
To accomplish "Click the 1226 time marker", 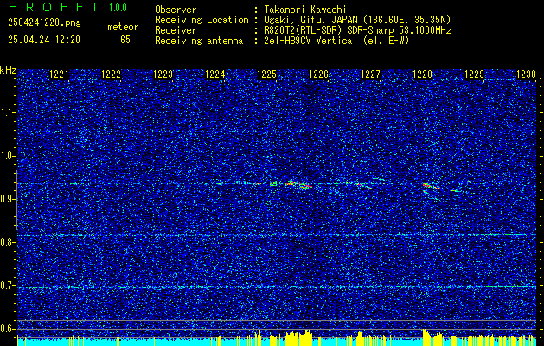I will pyautogui.click(x=318, y=74).
